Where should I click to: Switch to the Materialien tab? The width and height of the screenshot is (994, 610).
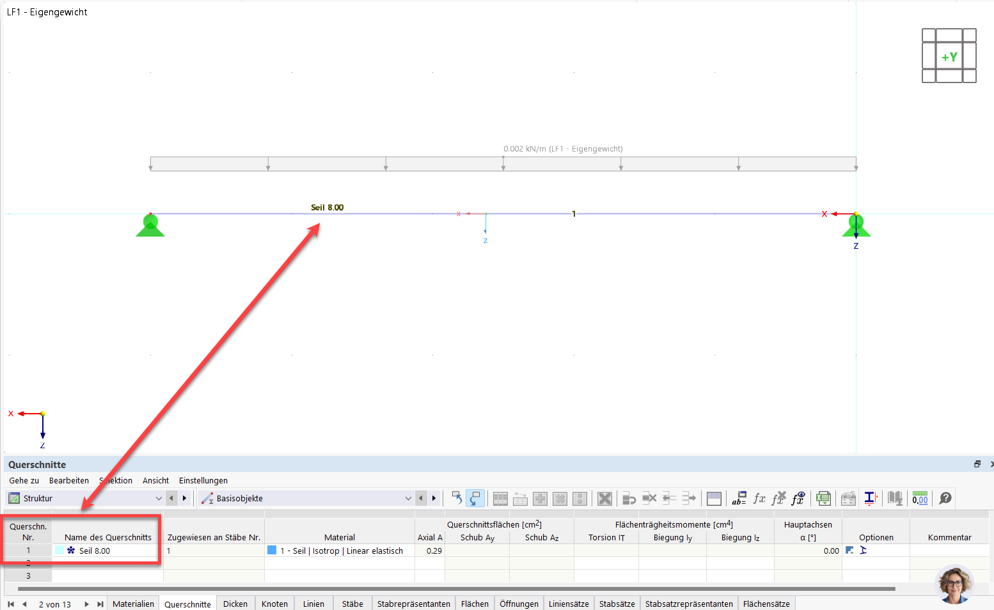pyautogui.click(x=133, y=603)
